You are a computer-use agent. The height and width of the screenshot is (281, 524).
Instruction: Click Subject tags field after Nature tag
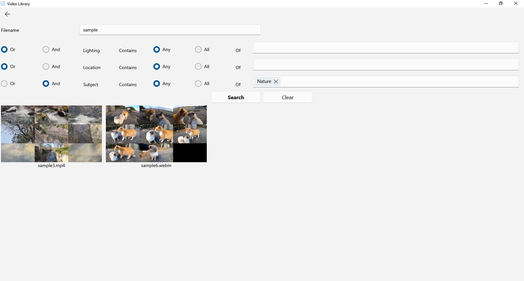pyautogui.click(x=399, y=82)
